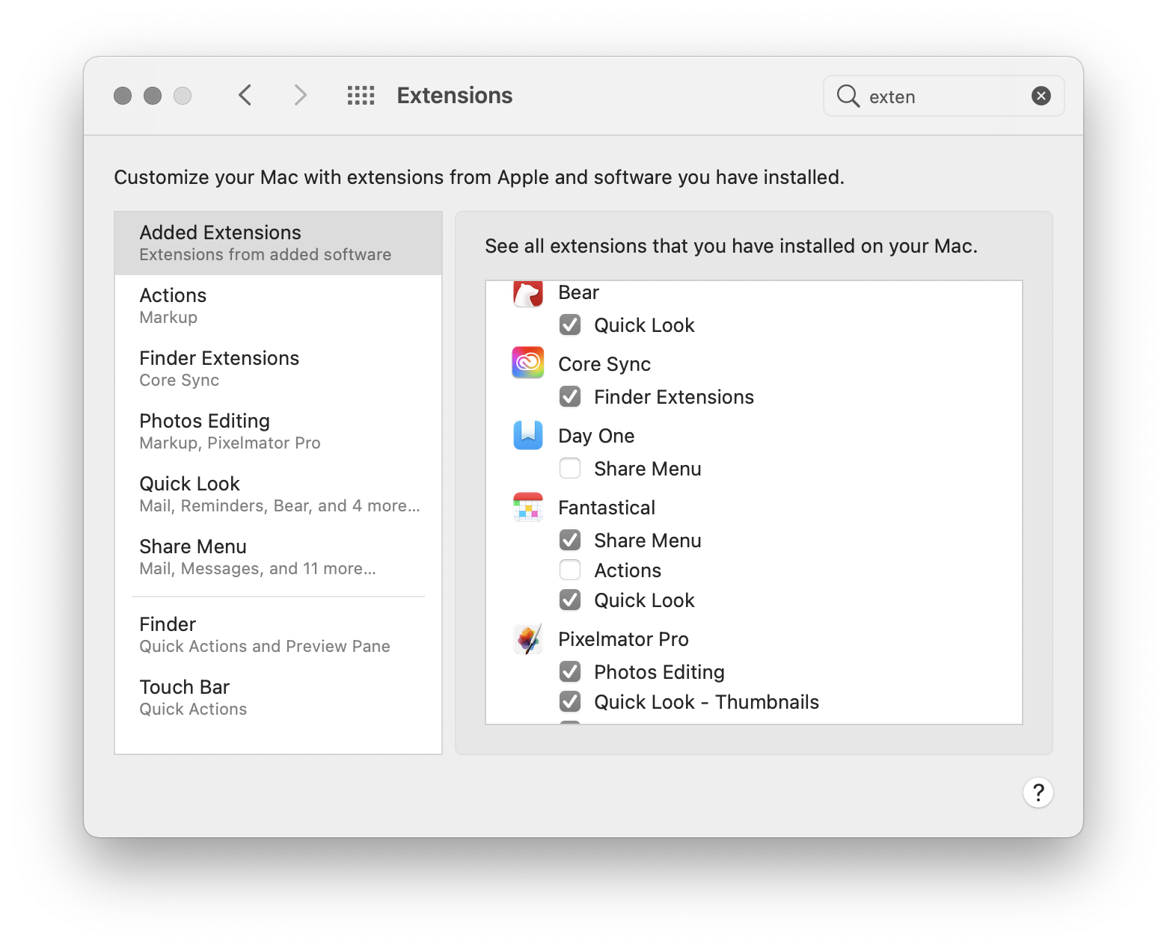Select Actions category in sidebar
The height and width of the screenshot is (948, 1167).
pyautogui.click(x=278, y=306)
